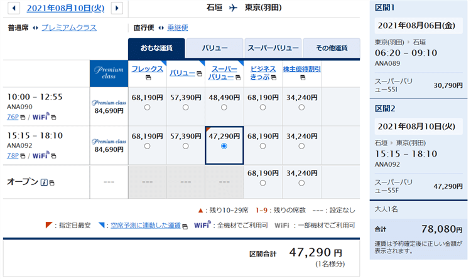Choose ビジネスきっぷ 68,190円 for オープン row
471x279 pixels.
[263, 183]
